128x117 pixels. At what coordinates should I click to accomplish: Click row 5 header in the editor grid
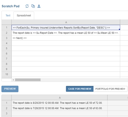pos(6,48)
